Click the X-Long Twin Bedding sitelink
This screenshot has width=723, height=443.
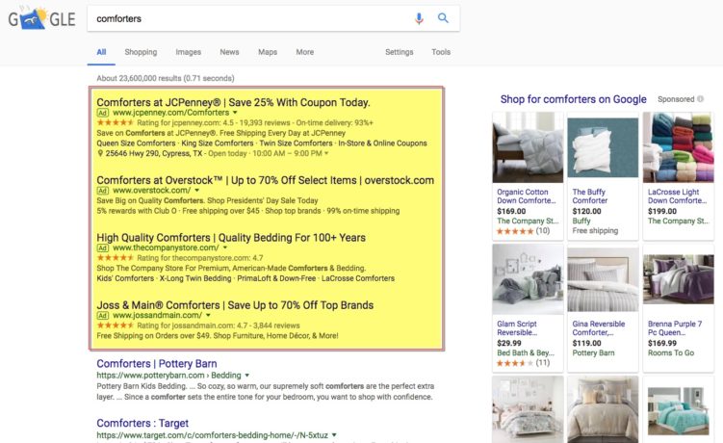(195, 278)
